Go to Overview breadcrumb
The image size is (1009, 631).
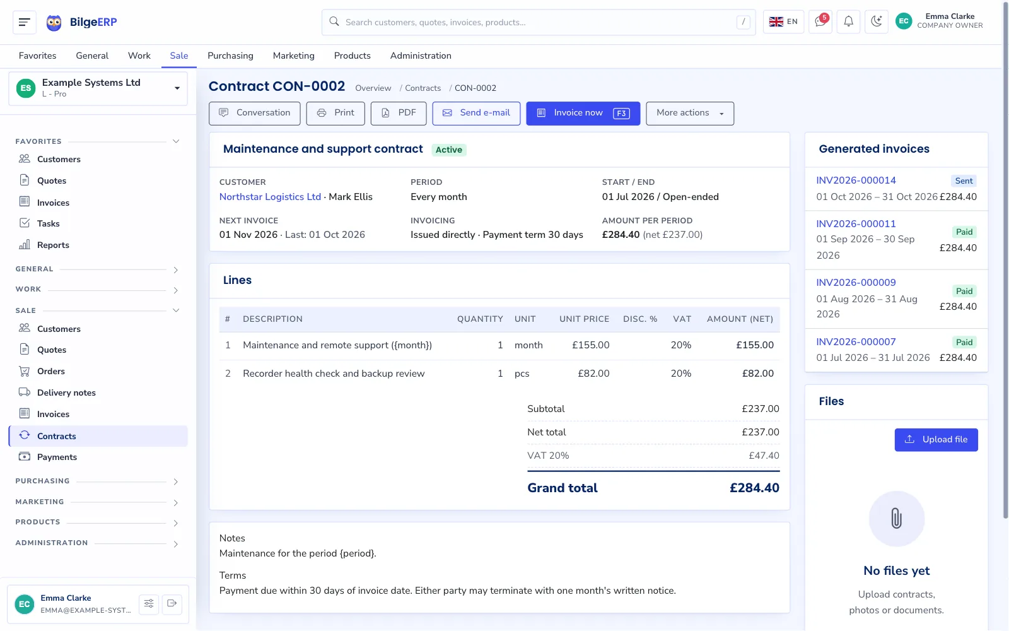pyautogui.click(x=373, y=88)
